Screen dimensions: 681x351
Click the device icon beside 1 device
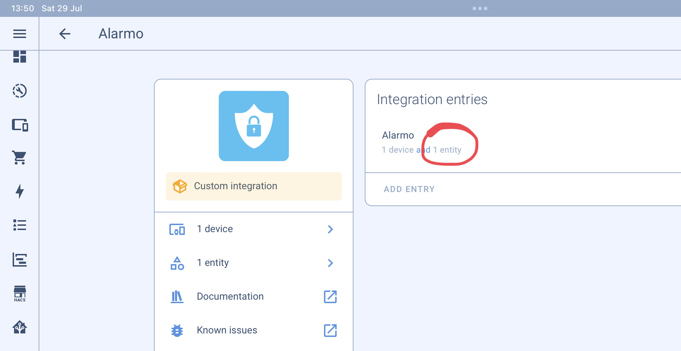pyautogui.click(x=177, y=229)
